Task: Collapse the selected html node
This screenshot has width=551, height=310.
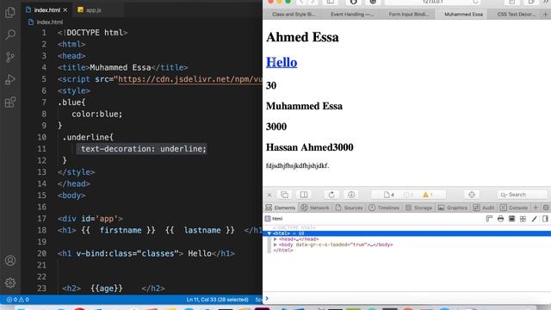Action: (x=269, y=233)
